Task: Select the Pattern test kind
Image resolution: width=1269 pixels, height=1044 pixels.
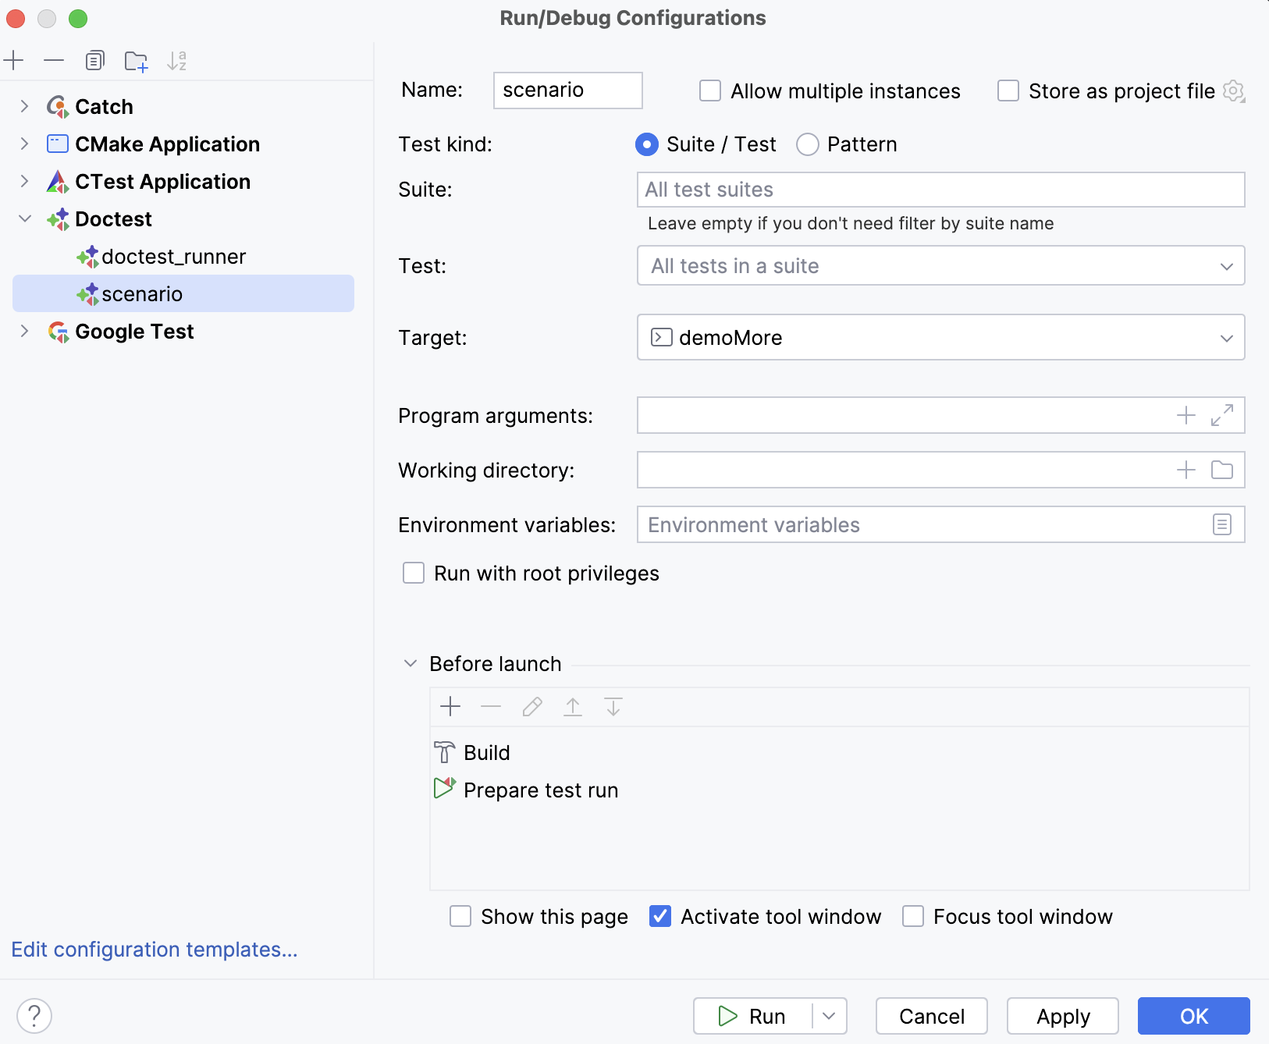Action: click(x=809, y=144)
